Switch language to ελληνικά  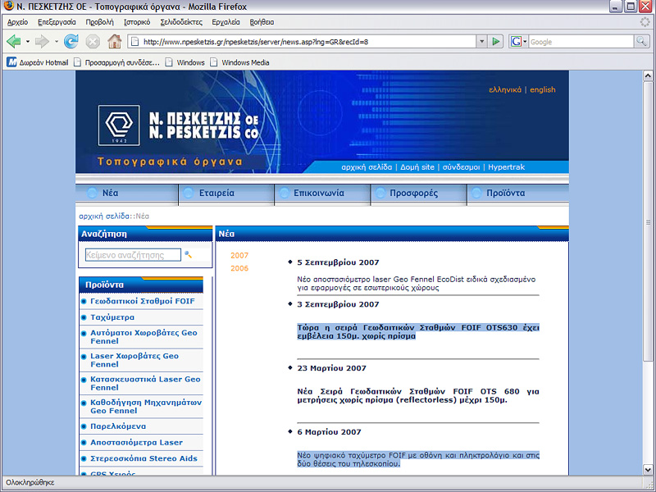click(505, 89)
